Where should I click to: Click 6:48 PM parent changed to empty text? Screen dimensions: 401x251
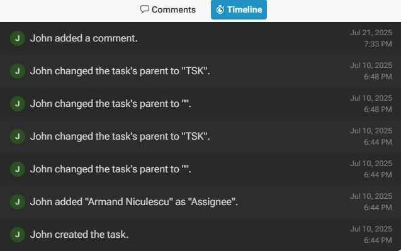[111, 104]
